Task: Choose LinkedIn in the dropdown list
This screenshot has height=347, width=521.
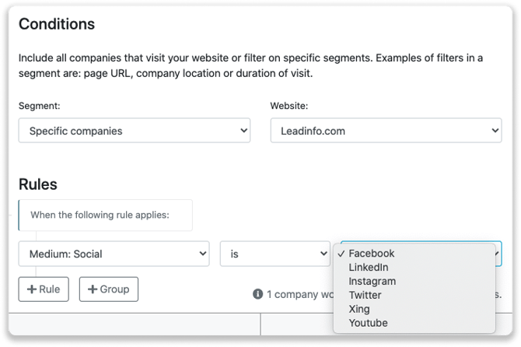Action: pos(369,268)
